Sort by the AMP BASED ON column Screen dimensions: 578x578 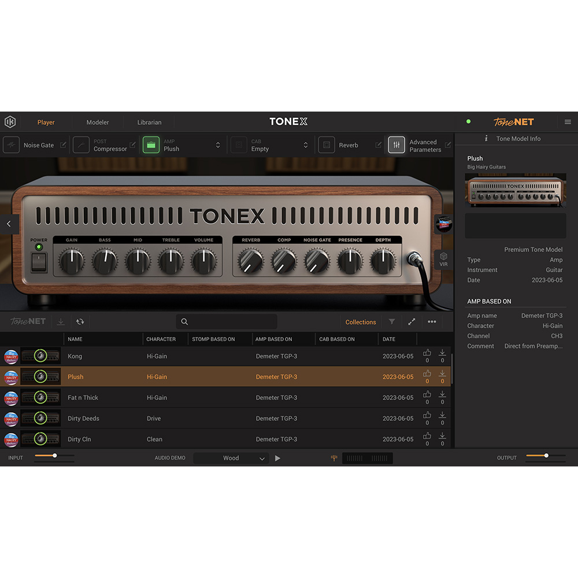[x=273, y=339]
